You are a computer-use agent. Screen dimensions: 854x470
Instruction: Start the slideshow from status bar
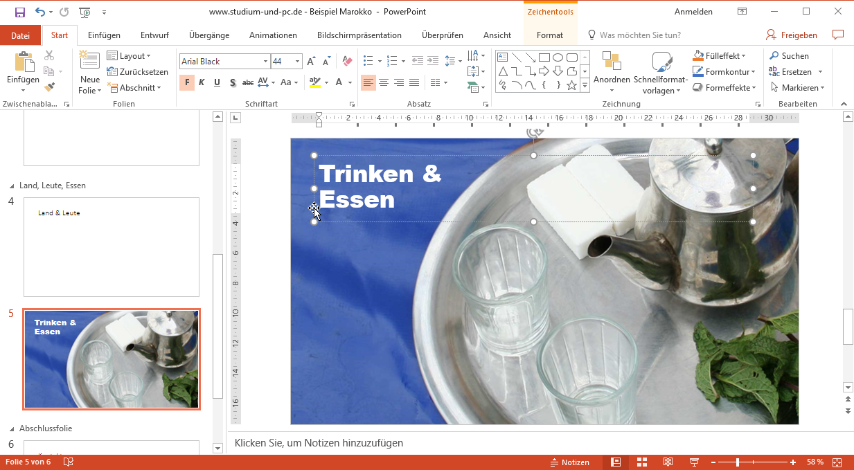click(x=694, y=462)
